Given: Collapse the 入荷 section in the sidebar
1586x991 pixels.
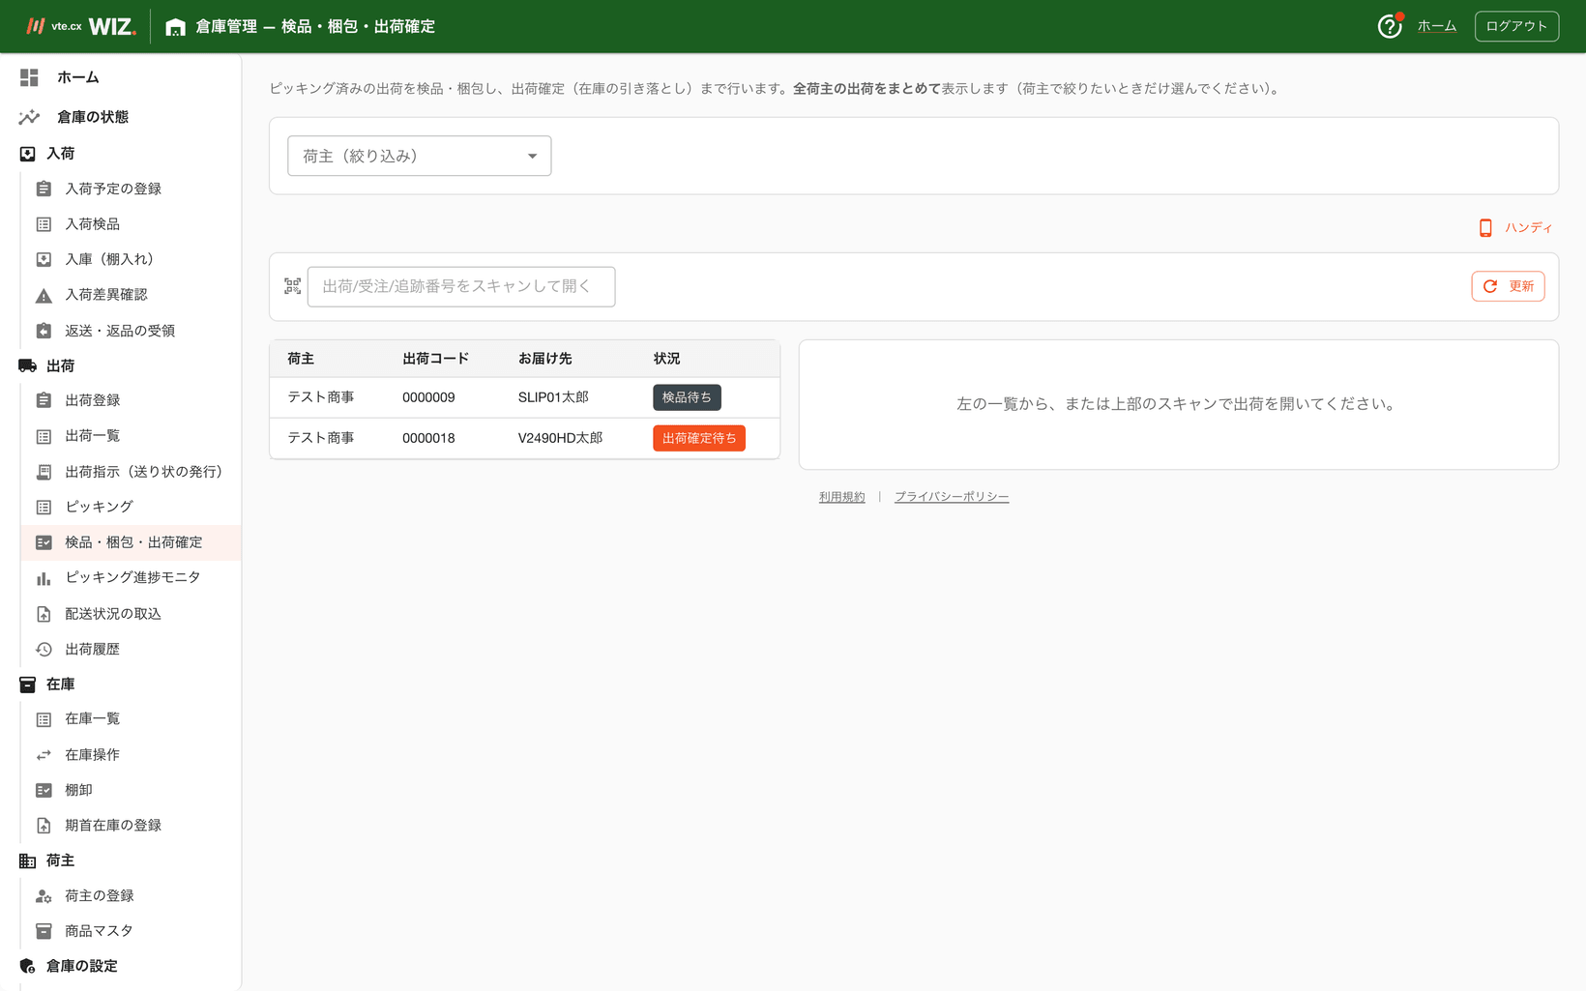Looking at the screenshot, I should pos(60,153).
